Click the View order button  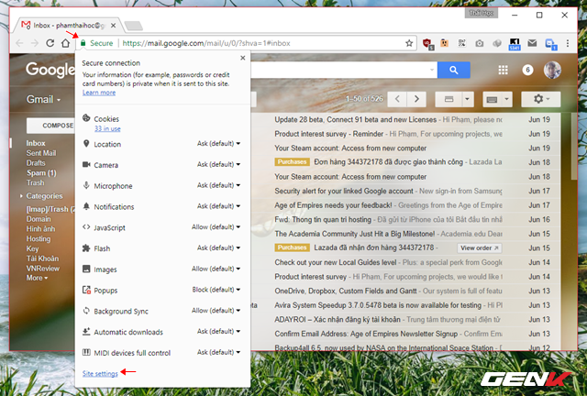point(479,247)
